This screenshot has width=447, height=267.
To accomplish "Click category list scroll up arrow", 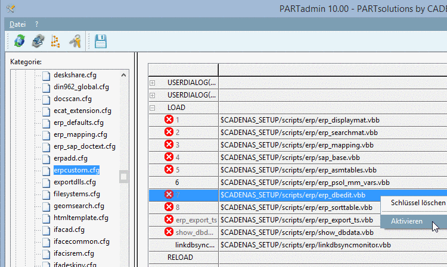I will [123, 75].
